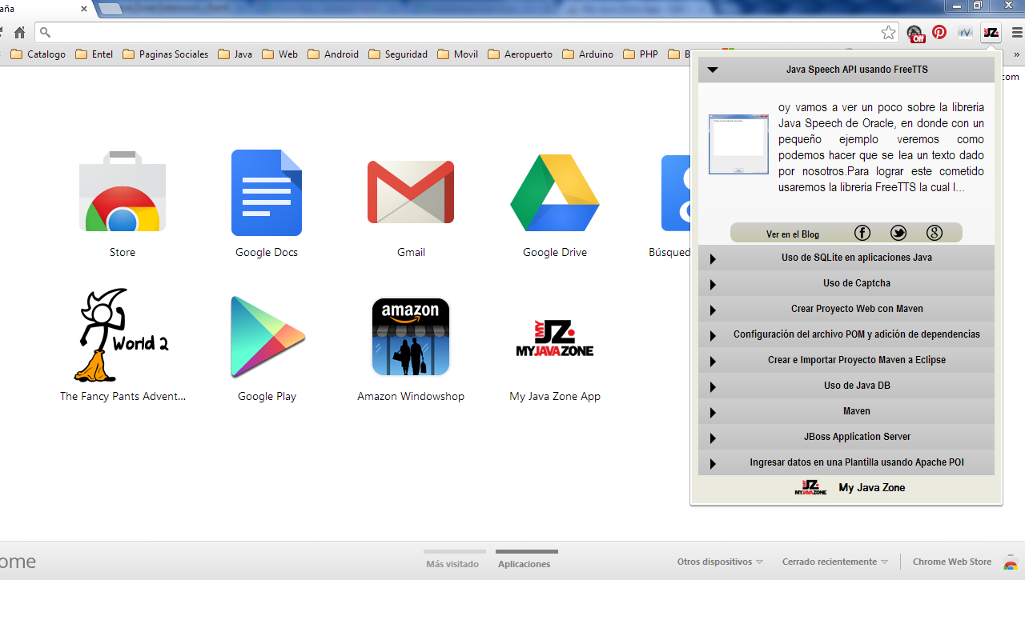Close the current browser tab

84,9
